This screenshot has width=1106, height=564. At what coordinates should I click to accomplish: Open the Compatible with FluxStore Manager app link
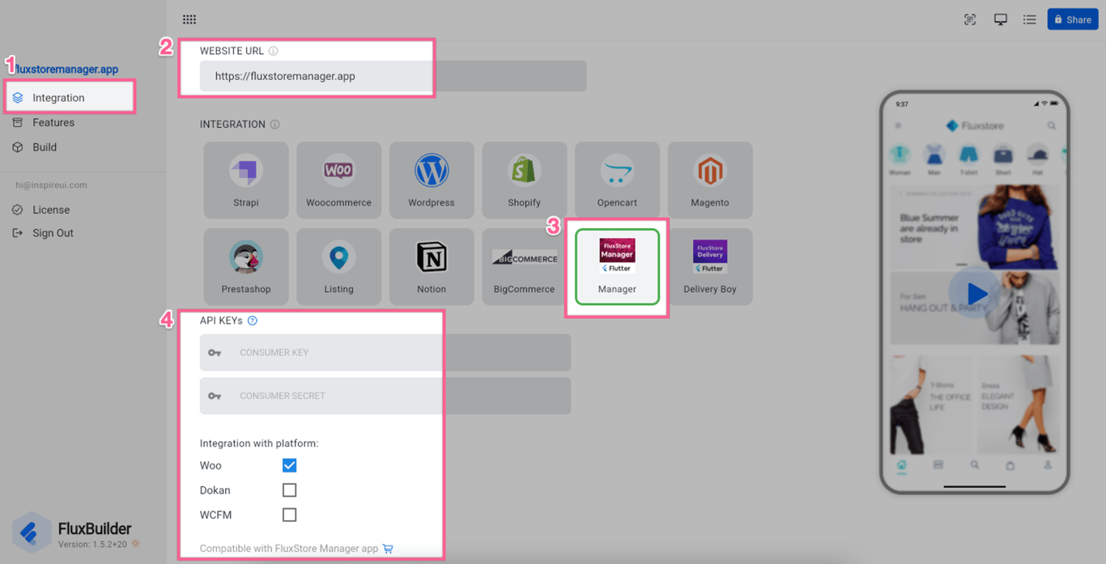[x=289, y=549]
